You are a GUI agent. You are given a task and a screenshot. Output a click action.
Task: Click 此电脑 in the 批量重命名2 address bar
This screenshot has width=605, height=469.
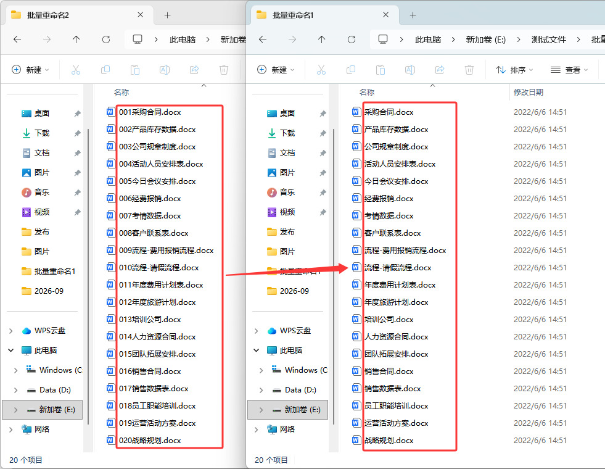(183, 39)
